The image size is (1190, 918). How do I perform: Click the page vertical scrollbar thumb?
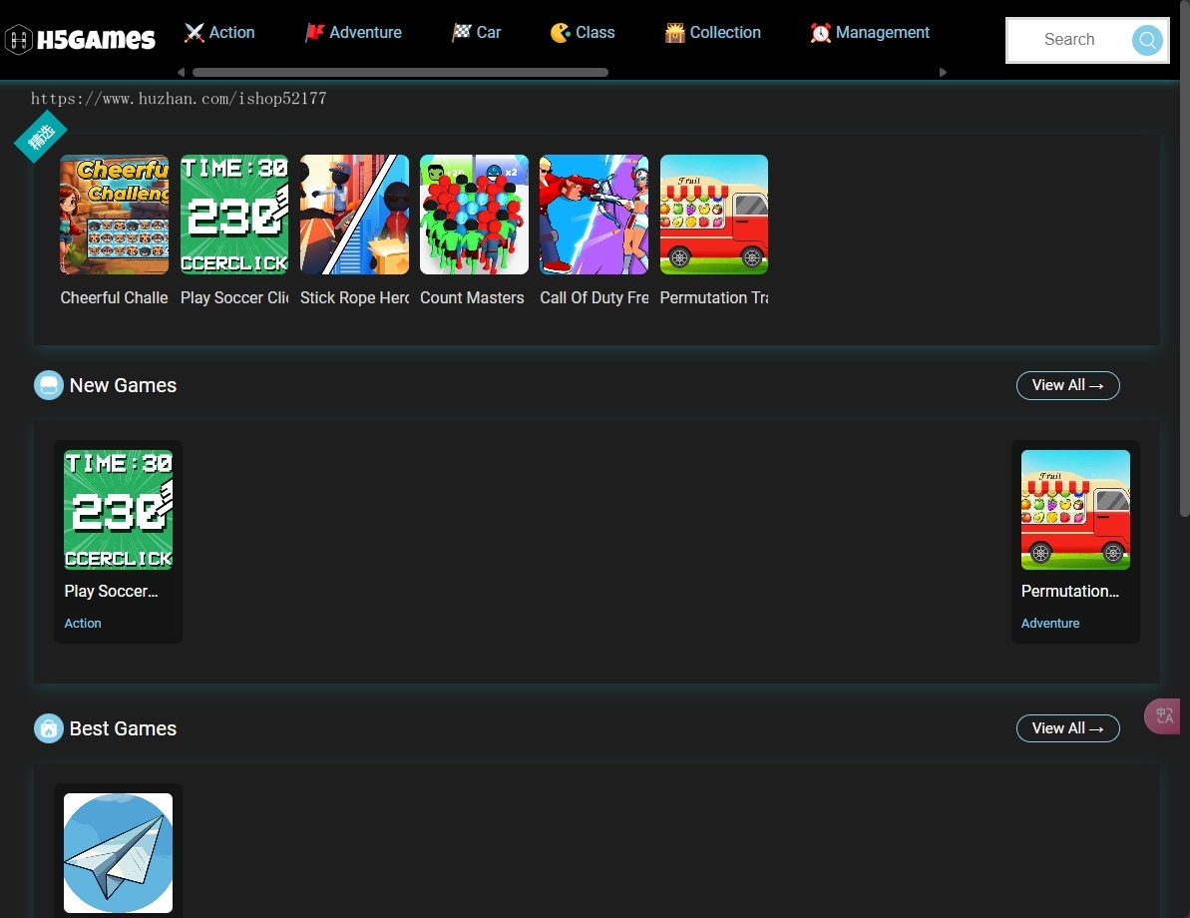click(x=1184, y=258)
